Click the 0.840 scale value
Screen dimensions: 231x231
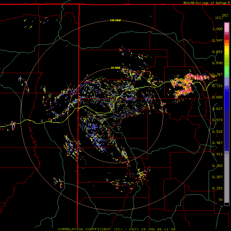(x=217, y=63)
